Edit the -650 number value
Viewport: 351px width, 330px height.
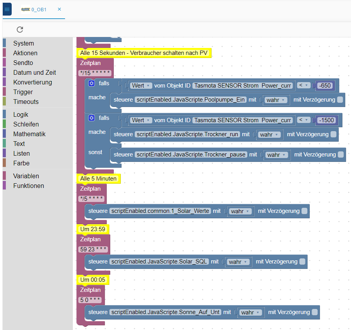point(325,86)
